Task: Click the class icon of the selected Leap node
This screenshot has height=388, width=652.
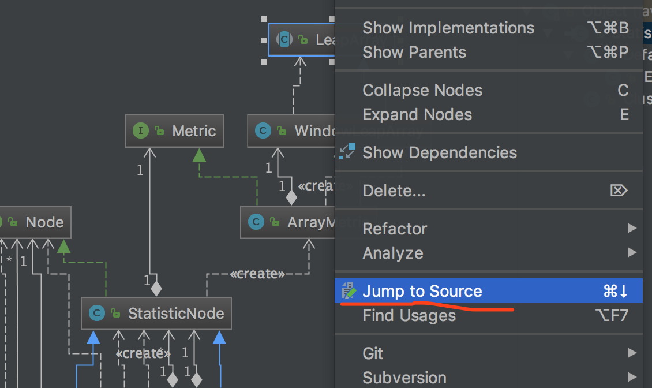Action: pos(284,39)
